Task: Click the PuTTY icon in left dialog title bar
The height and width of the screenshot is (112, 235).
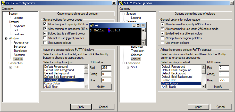Action: pyautogui.click(x=3, y=3)
